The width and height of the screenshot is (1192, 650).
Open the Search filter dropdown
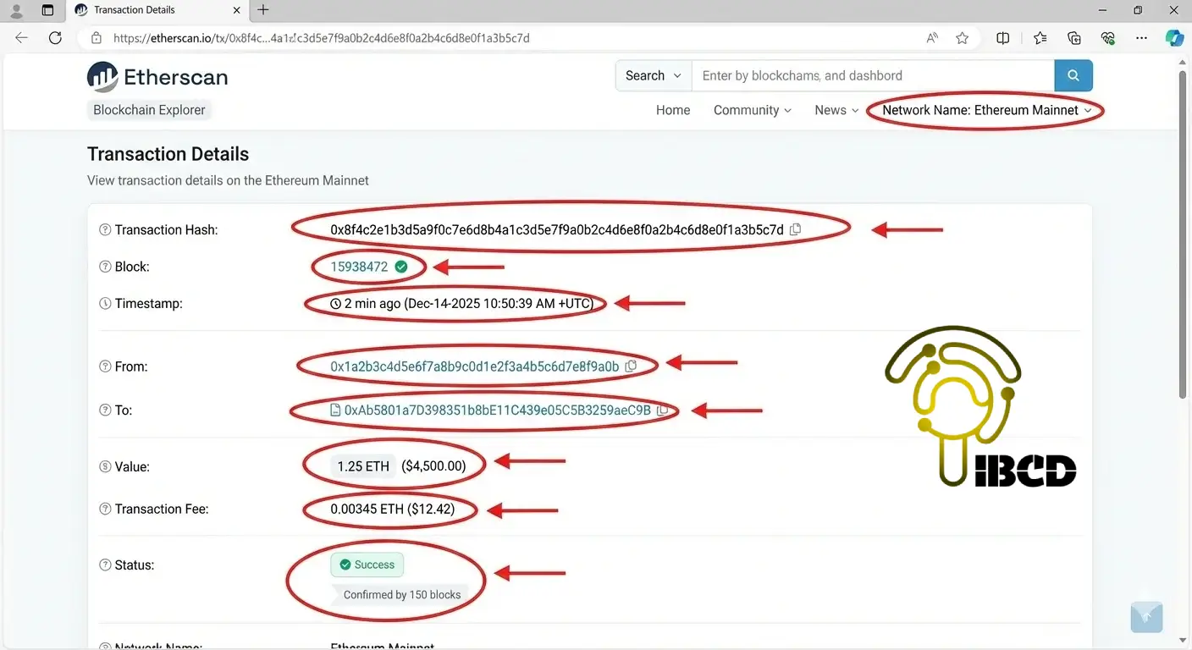tap(653, 75)
